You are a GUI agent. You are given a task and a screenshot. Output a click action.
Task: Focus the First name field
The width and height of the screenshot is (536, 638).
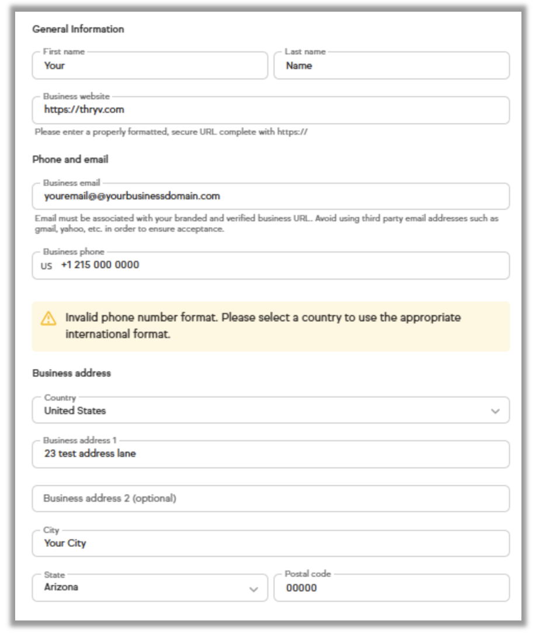[149, 66]
